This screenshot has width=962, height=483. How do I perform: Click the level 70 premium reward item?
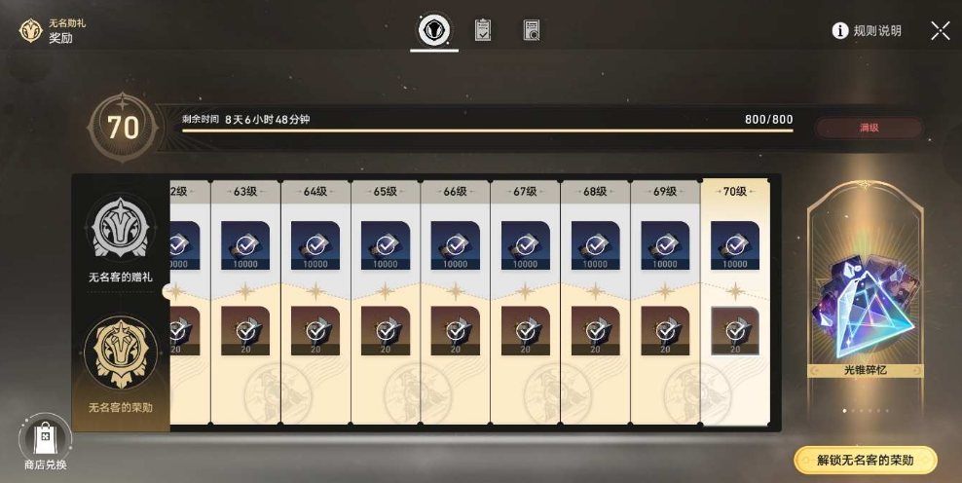coord(735,331)
